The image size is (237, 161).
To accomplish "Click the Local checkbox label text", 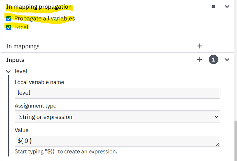I will pyautogui.click(x=21, y=27).
